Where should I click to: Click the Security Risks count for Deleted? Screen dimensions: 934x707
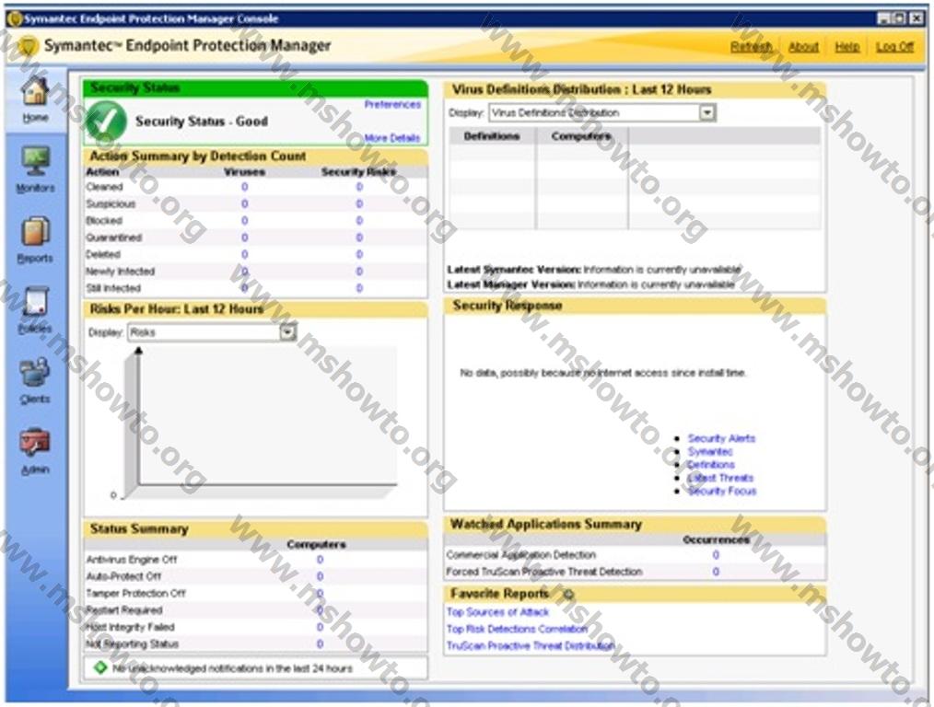tap(359, 255)
